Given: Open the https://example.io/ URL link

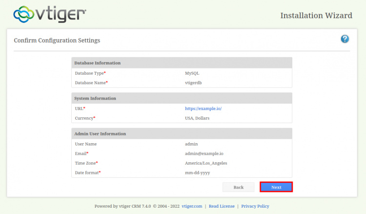Looking at the screenshot, I should pyautogui.click(x=203, y=108).
